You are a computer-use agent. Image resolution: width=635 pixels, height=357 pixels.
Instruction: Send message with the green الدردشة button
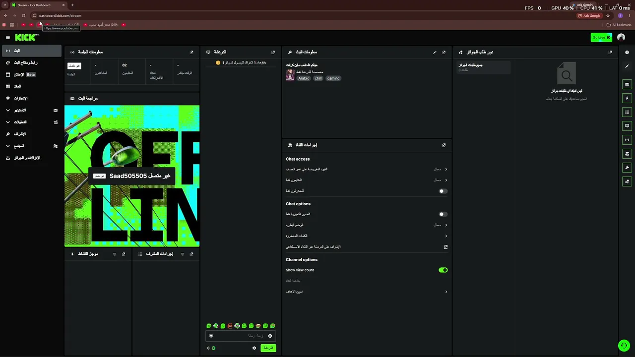[x=268, y=348]
